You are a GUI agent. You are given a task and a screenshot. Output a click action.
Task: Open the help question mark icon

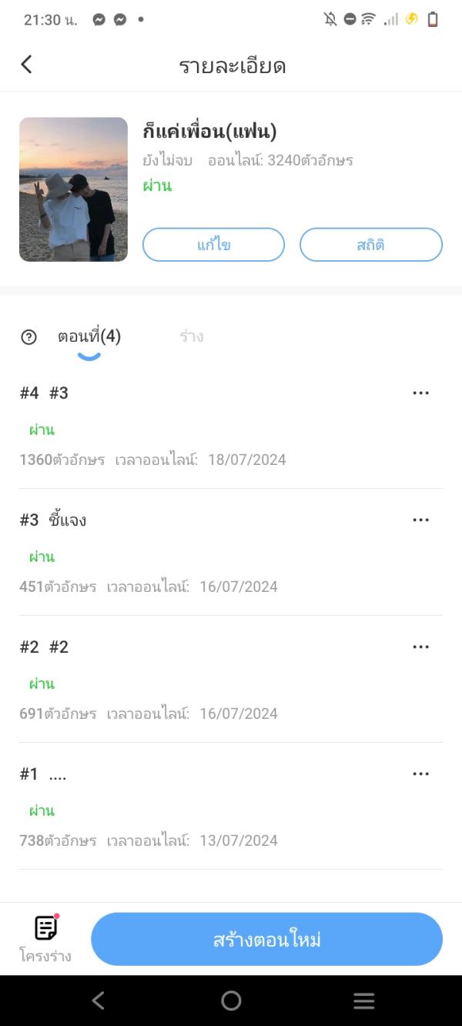[x=29, y=337]
